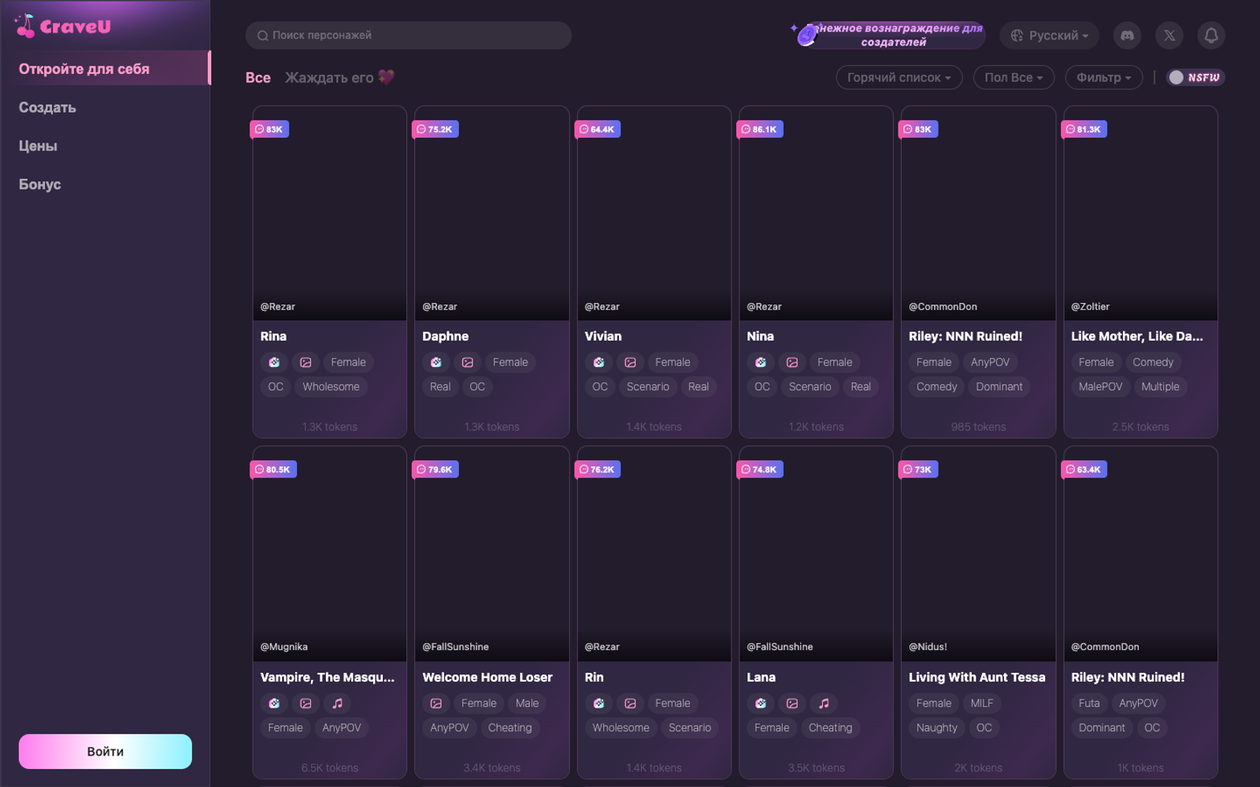This screenshot has height=787, width=1260.
Task: Click the image icon on Nina card
Action: click(792, 362)
